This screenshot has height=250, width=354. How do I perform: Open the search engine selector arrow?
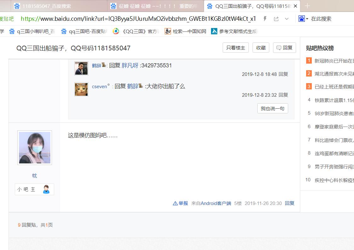[307, 19]
